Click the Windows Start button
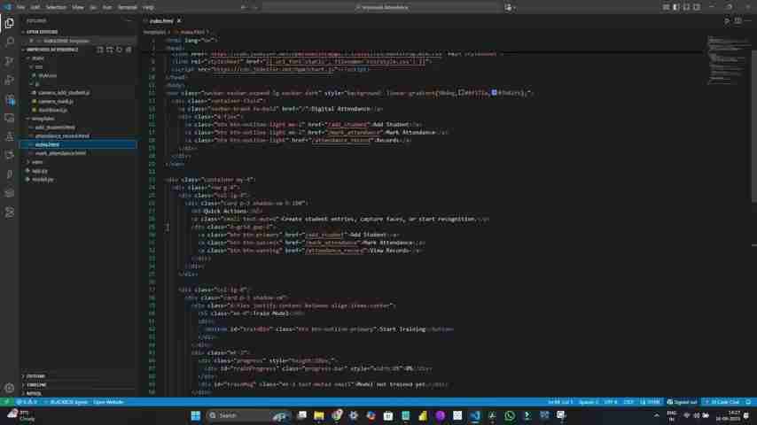This screenshot has height=425, width=757. 195,415
